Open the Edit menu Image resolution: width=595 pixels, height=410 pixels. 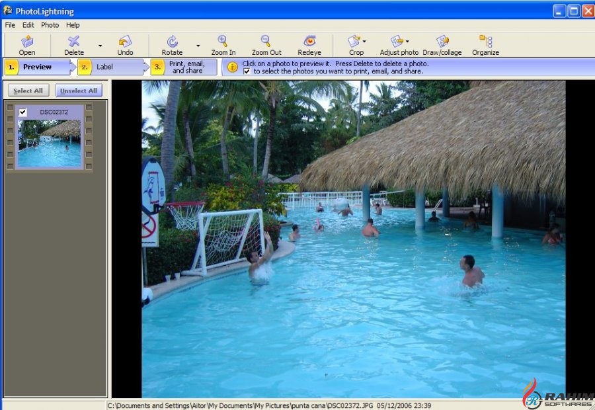pos(28,25)
